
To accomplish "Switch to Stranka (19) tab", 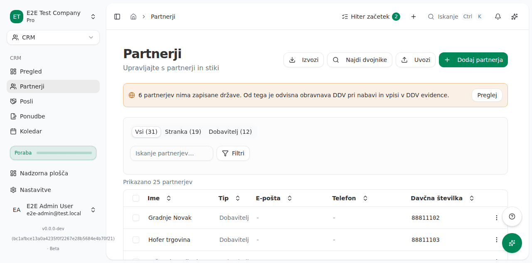I will tap(183, 132).
